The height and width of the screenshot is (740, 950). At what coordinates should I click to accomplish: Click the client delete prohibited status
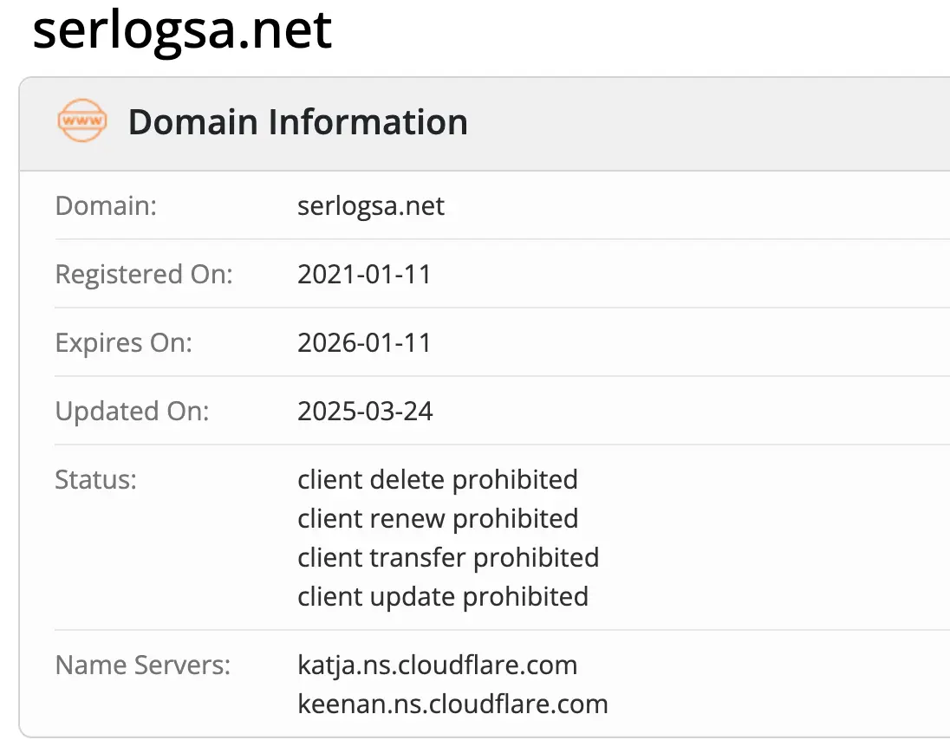438,479
